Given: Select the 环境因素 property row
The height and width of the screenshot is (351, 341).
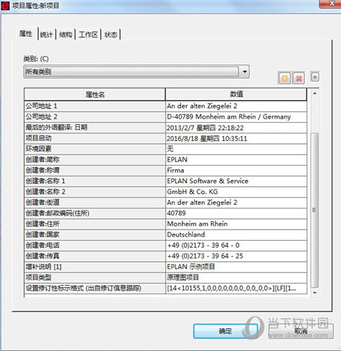Looking at the screenshot, I should [166, 149].
